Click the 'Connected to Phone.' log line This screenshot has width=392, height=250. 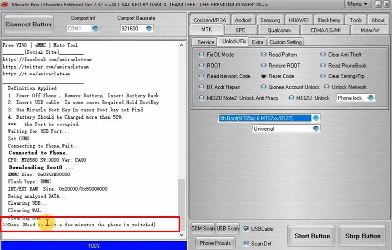click(38, 153)
